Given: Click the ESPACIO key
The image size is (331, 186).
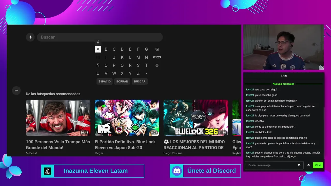Looking at the screenshot, I should coord(104,81).
